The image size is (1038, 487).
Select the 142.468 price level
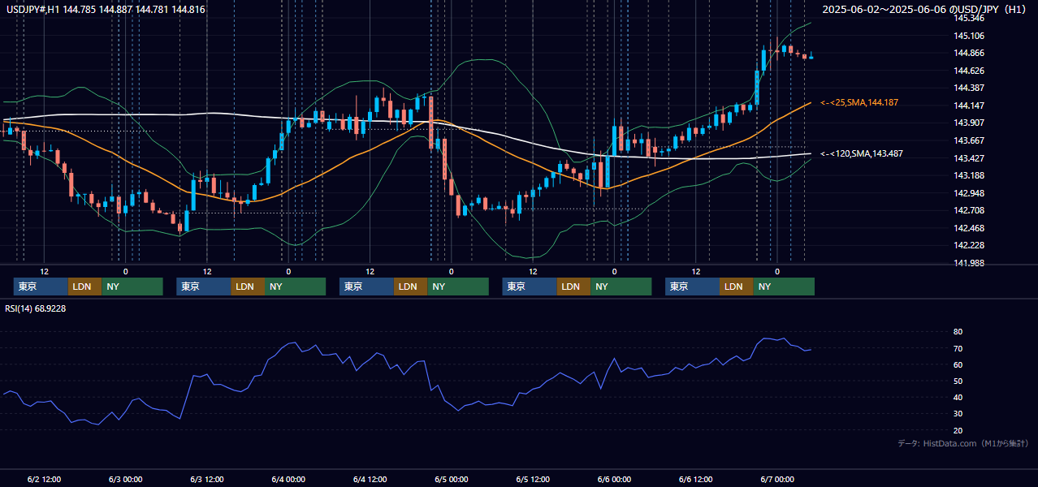[x=969, y=228]
